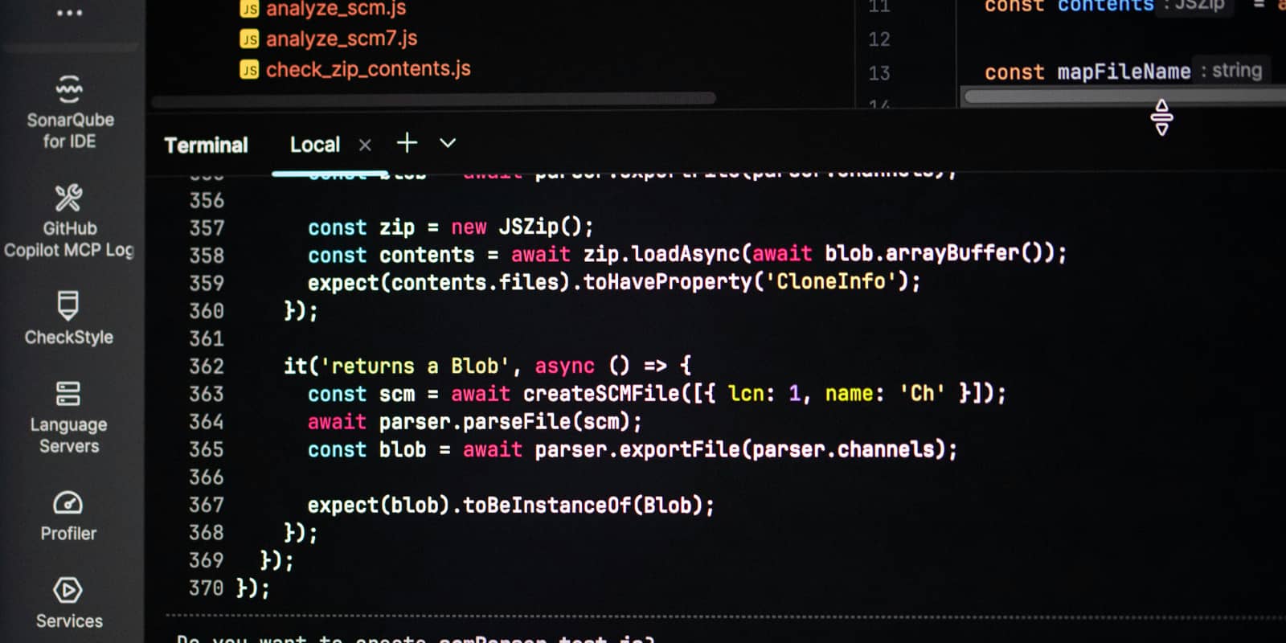Screen dimensions: 1286x643
Task: Click the editor horizontal scrollbar
Action: tap(1125, 97)
